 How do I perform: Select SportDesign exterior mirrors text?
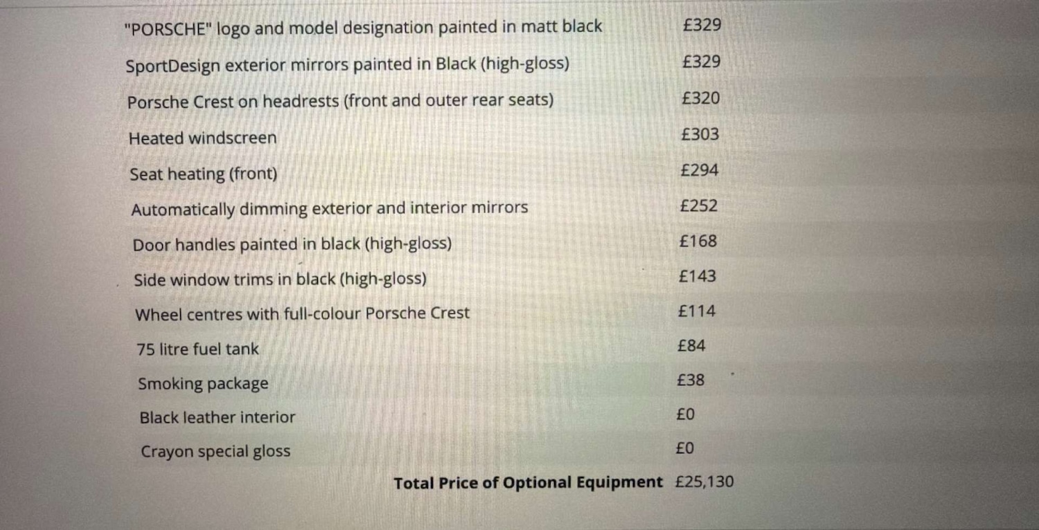[347, 65]
